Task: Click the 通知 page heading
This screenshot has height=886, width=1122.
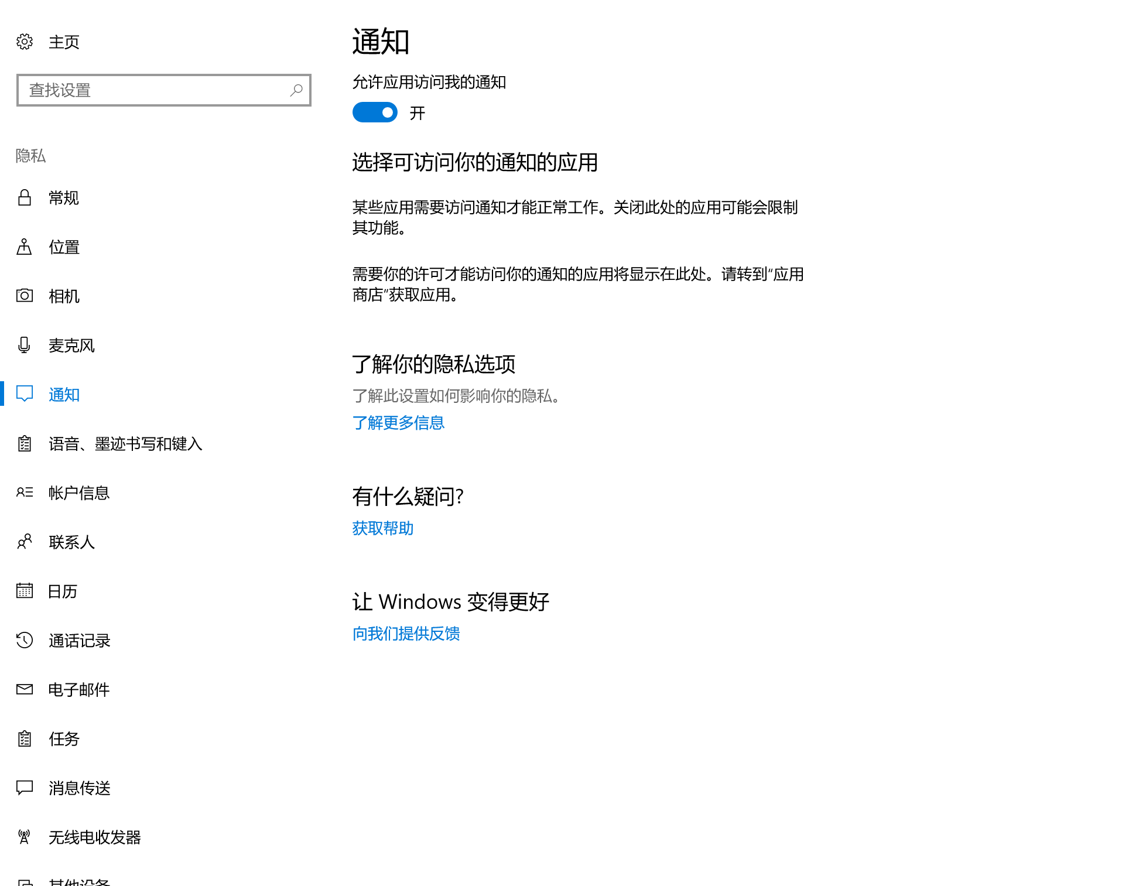Action: click(x=381, y=42)
